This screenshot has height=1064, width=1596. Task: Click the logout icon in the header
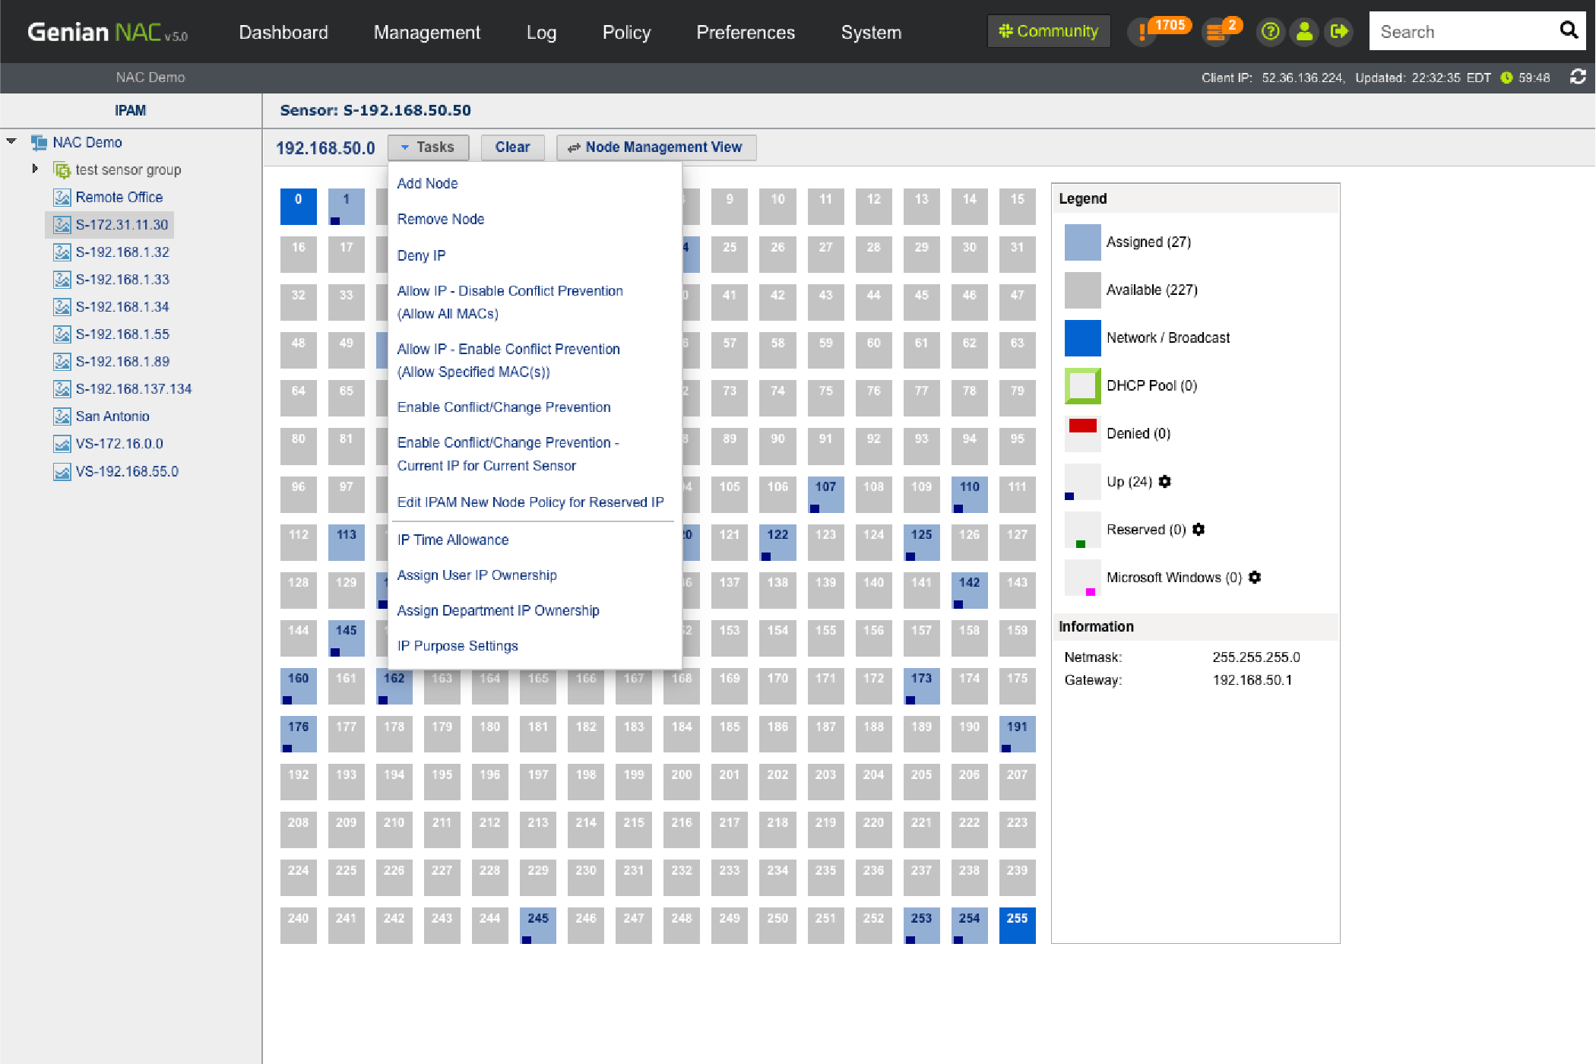pyautogui.click(x=1338, y=32)
